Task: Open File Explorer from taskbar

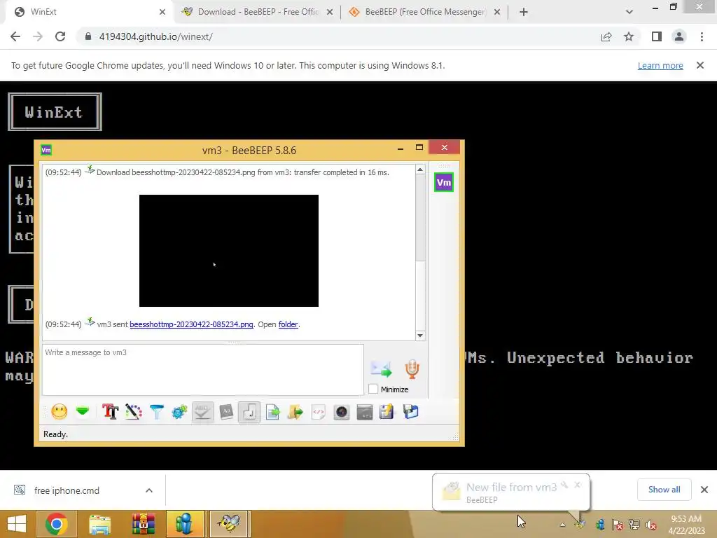Action: click(x=99, y=524)
